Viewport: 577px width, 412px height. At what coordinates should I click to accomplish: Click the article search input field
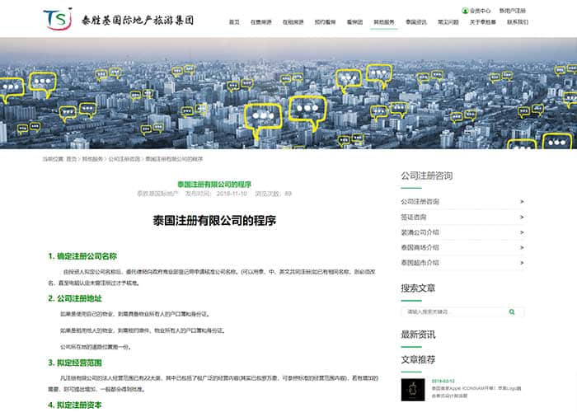(x=453, y=312)
